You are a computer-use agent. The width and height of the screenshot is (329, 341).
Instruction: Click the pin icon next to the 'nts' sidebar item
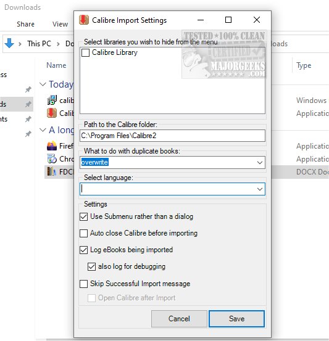click(x=28, y=119)
